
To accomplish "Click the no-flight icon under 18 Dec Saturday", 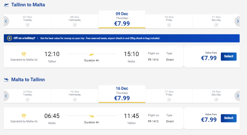I will coord(216,100).
